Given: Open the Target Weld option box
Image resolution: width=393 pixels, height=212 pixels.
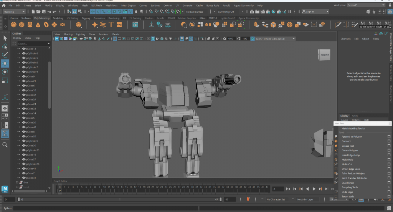Looking at the screenshot, I should click(x=389, y=197).
